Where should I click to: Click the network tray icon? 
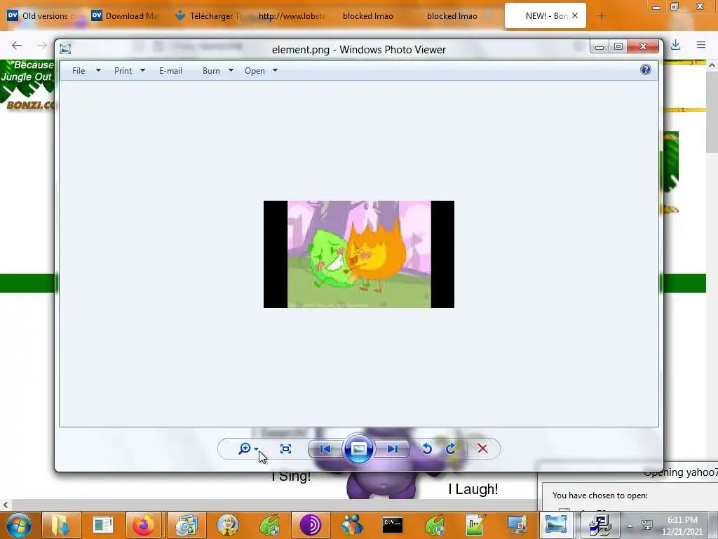[x=647, y=526]
